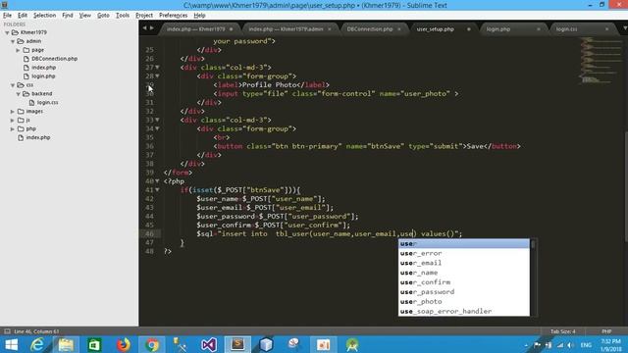Screen dimensions: 628x353
Task: Switch to DBConnection.php tab
Action: (370, 29)
